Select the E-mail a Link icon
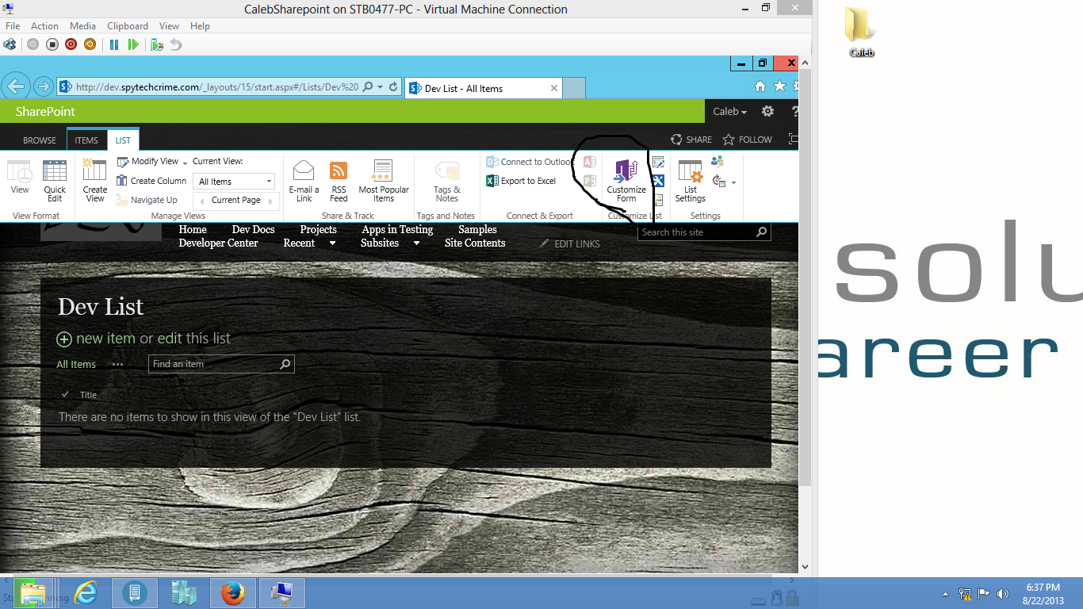This screenshot has width=1083, height=609. 304,181
